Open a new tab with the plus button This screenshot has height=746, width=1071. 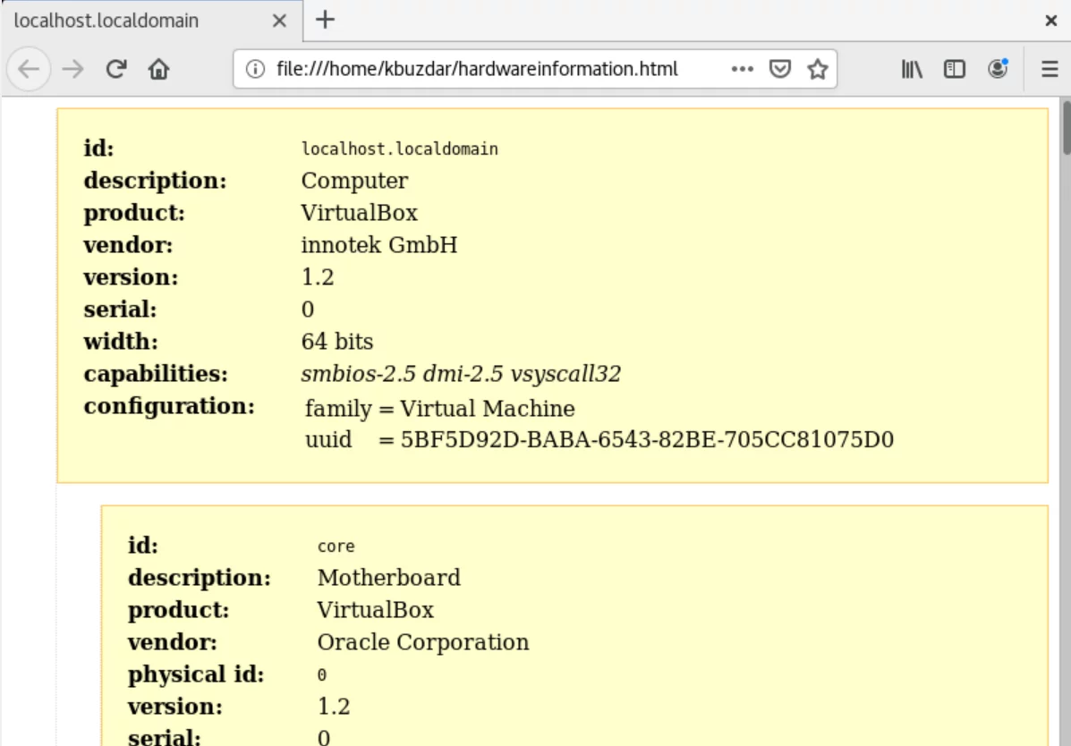point(325,20)
